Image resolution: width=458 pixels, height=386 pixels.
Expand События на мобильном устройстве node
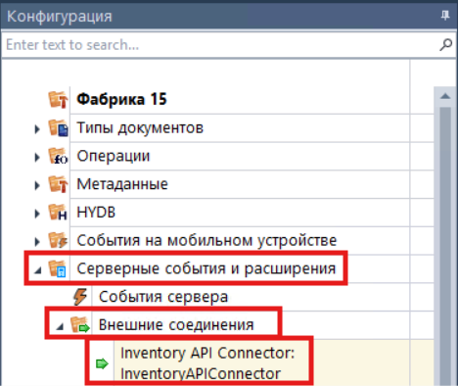[x=37, y=242]
